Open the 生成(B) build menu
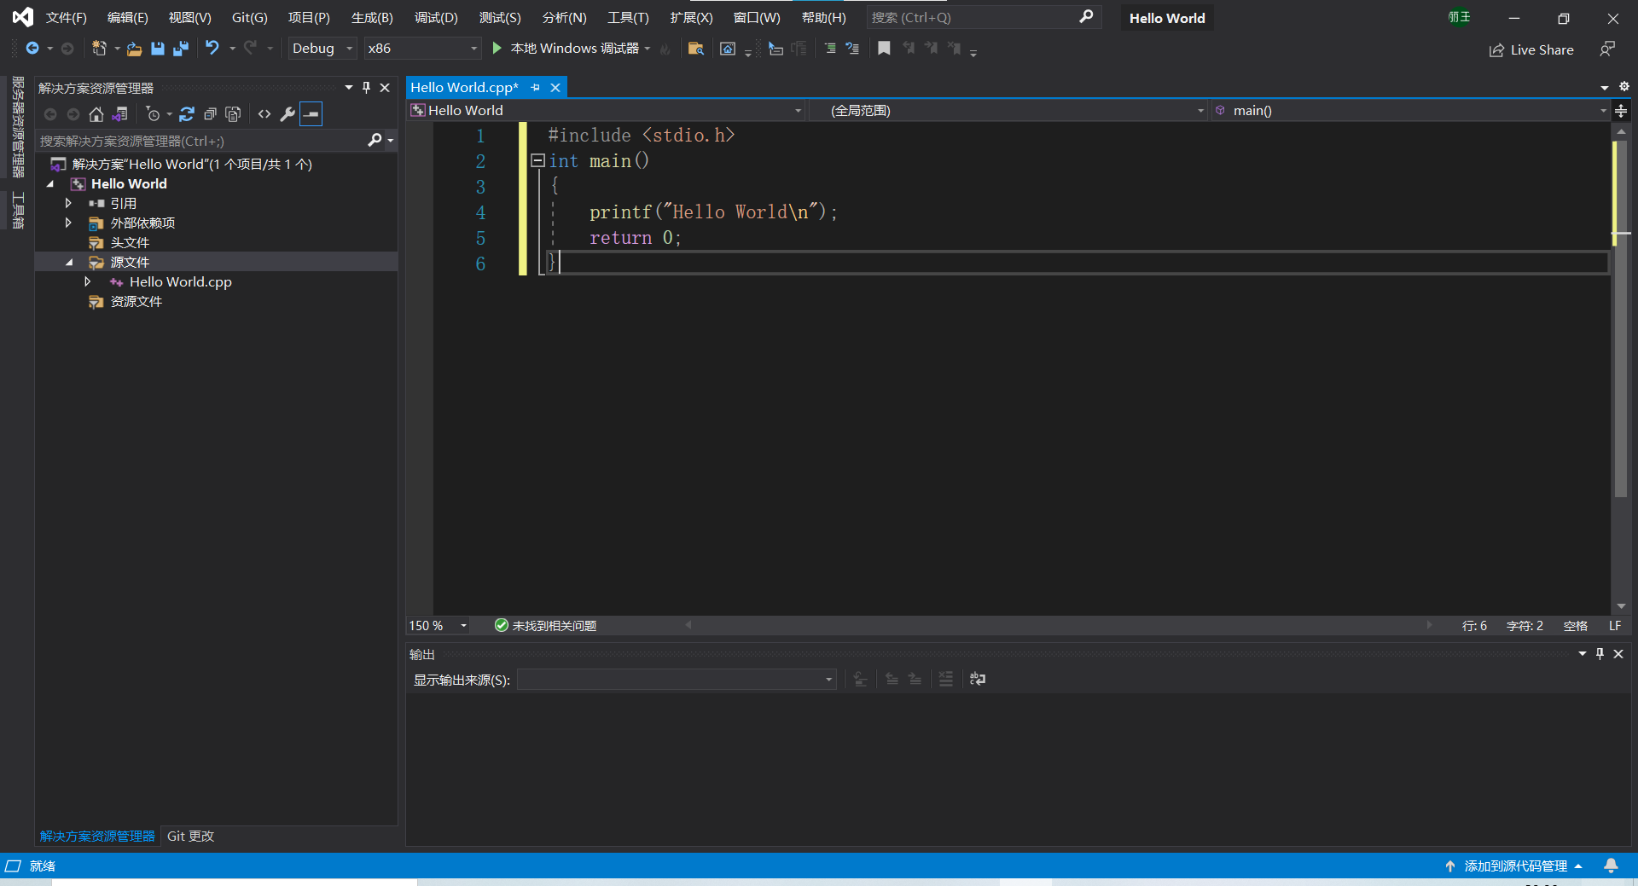This screenshot has height=886, width=1638. pyautogui.click(x=372, y=18)
